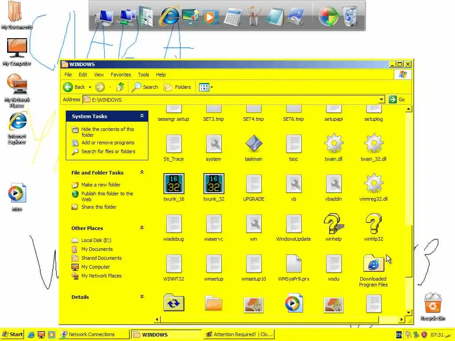
Task: Select the taskman application icon
Action: 254,143
